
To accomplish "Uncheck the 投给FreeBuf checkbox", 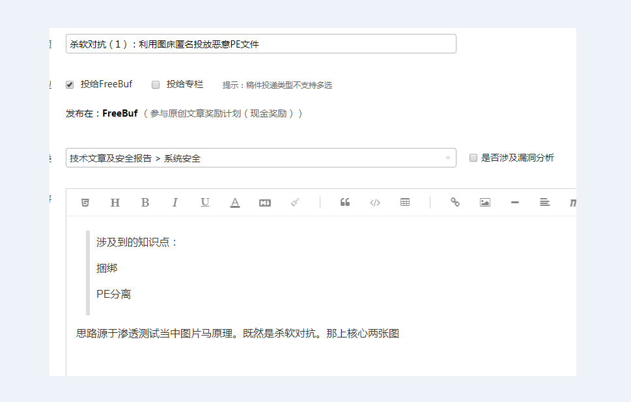I will [69, 84].
